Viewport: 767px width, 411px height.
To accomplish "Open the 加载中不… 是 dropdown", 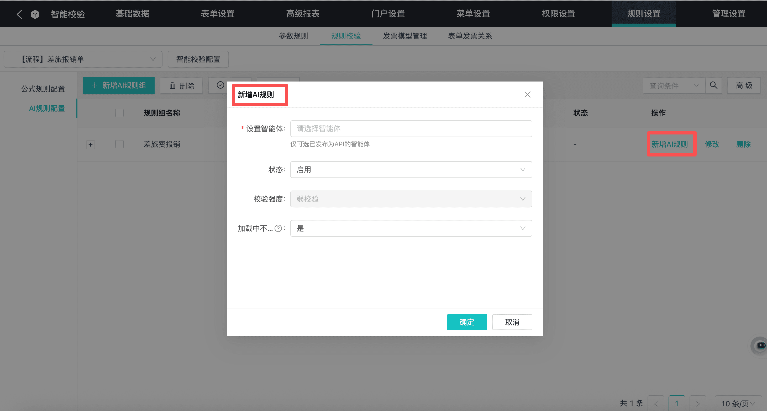I will (x=411, y=228).
